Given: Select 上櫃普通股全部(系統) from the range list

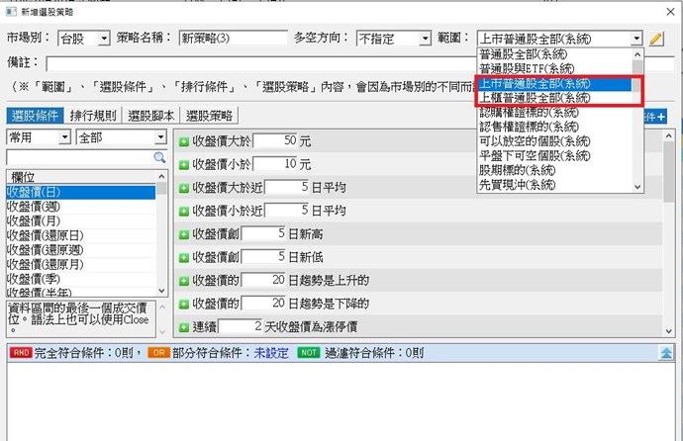Looking at the screenshot, I should 535,97.
